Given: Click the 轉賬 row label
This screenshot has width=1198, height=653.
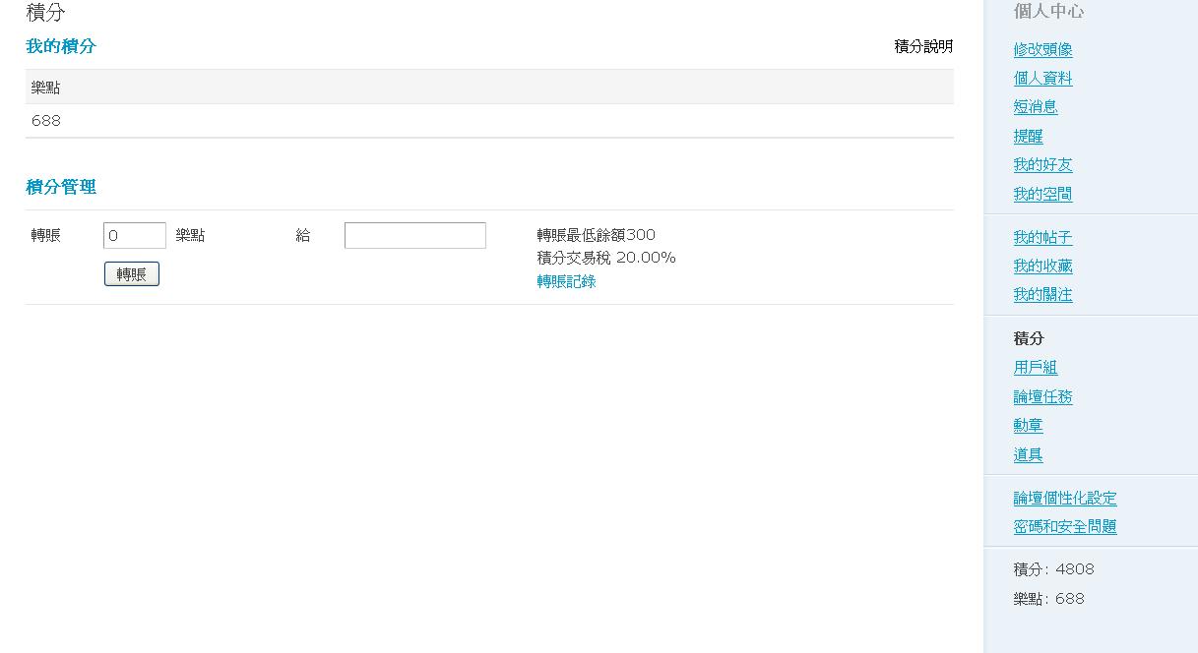Looking at the screenshot, I should [45, 235].
